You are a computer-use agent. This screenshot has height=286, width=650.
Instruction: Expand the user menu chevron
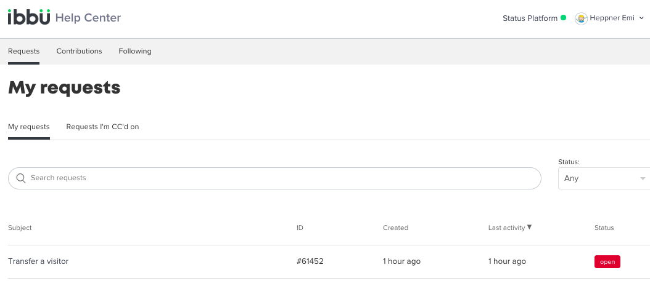pos(642,18)
